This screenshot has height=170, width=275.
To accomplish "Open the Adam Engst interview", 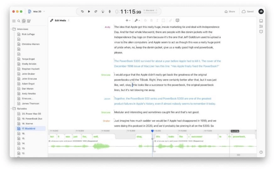I will tap(28, 84).
